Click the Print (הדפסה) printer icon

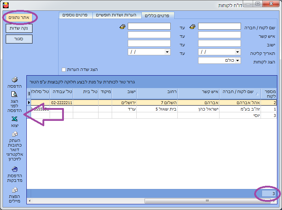pyautogui.click(x=15, y=80)
